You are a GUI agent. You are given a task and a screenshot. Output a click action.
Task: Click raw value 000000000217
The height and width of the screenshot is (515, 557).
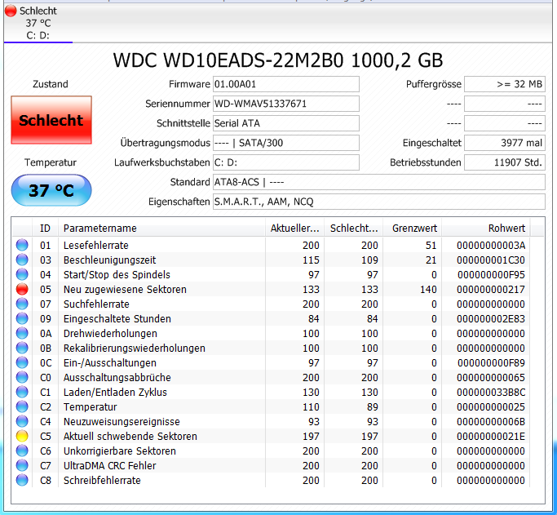tap(491, 289)
